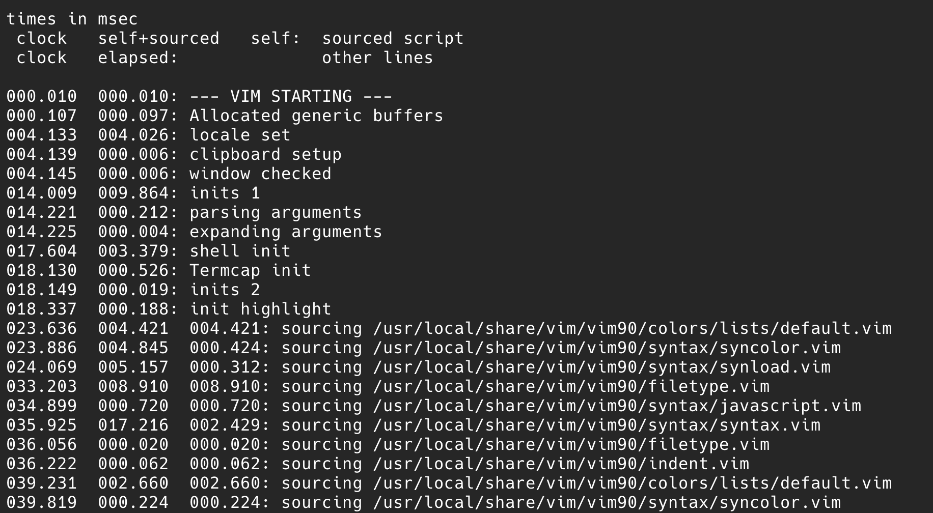Click the "--- VIM STARTING ---" line

click(291, 96)
